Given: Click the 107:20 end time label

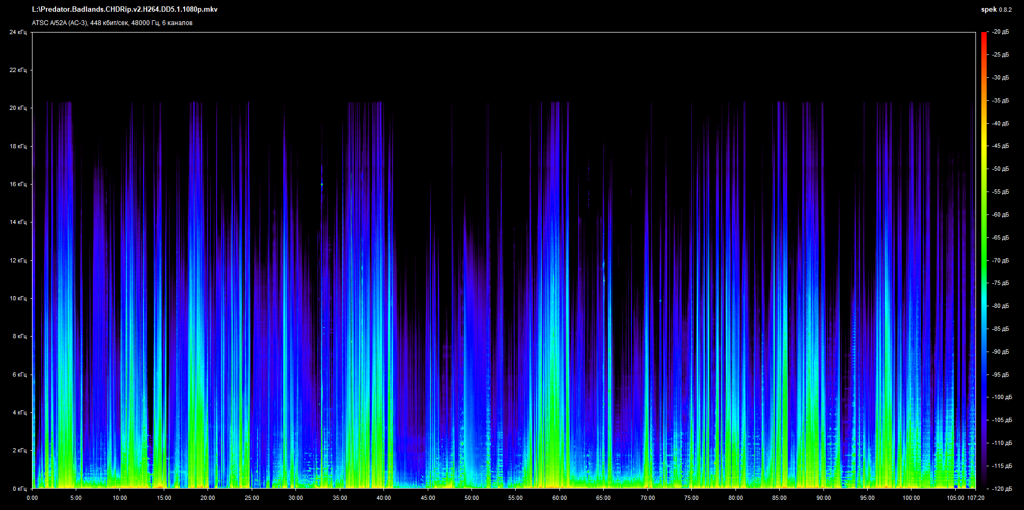Looking at the screenshot, I should coord(975,498).
